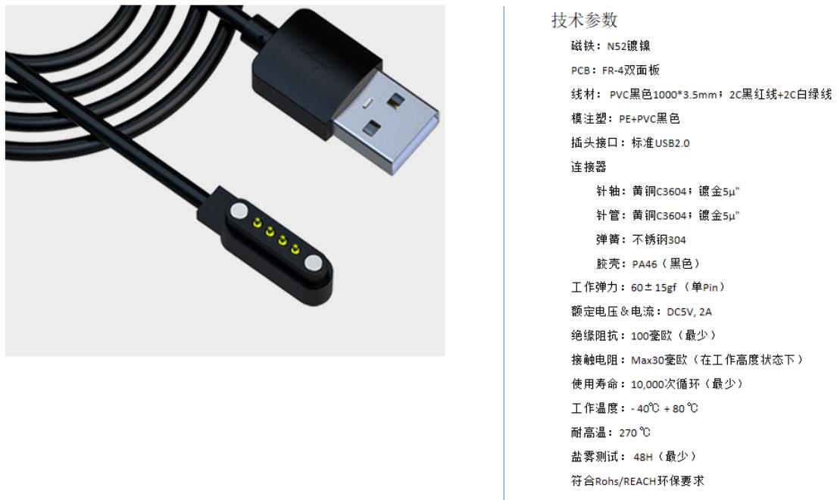The width and height of the screenshot is (837, 500).
Task: Click the 盐雾测试 48H line
Action: (634, 456)
